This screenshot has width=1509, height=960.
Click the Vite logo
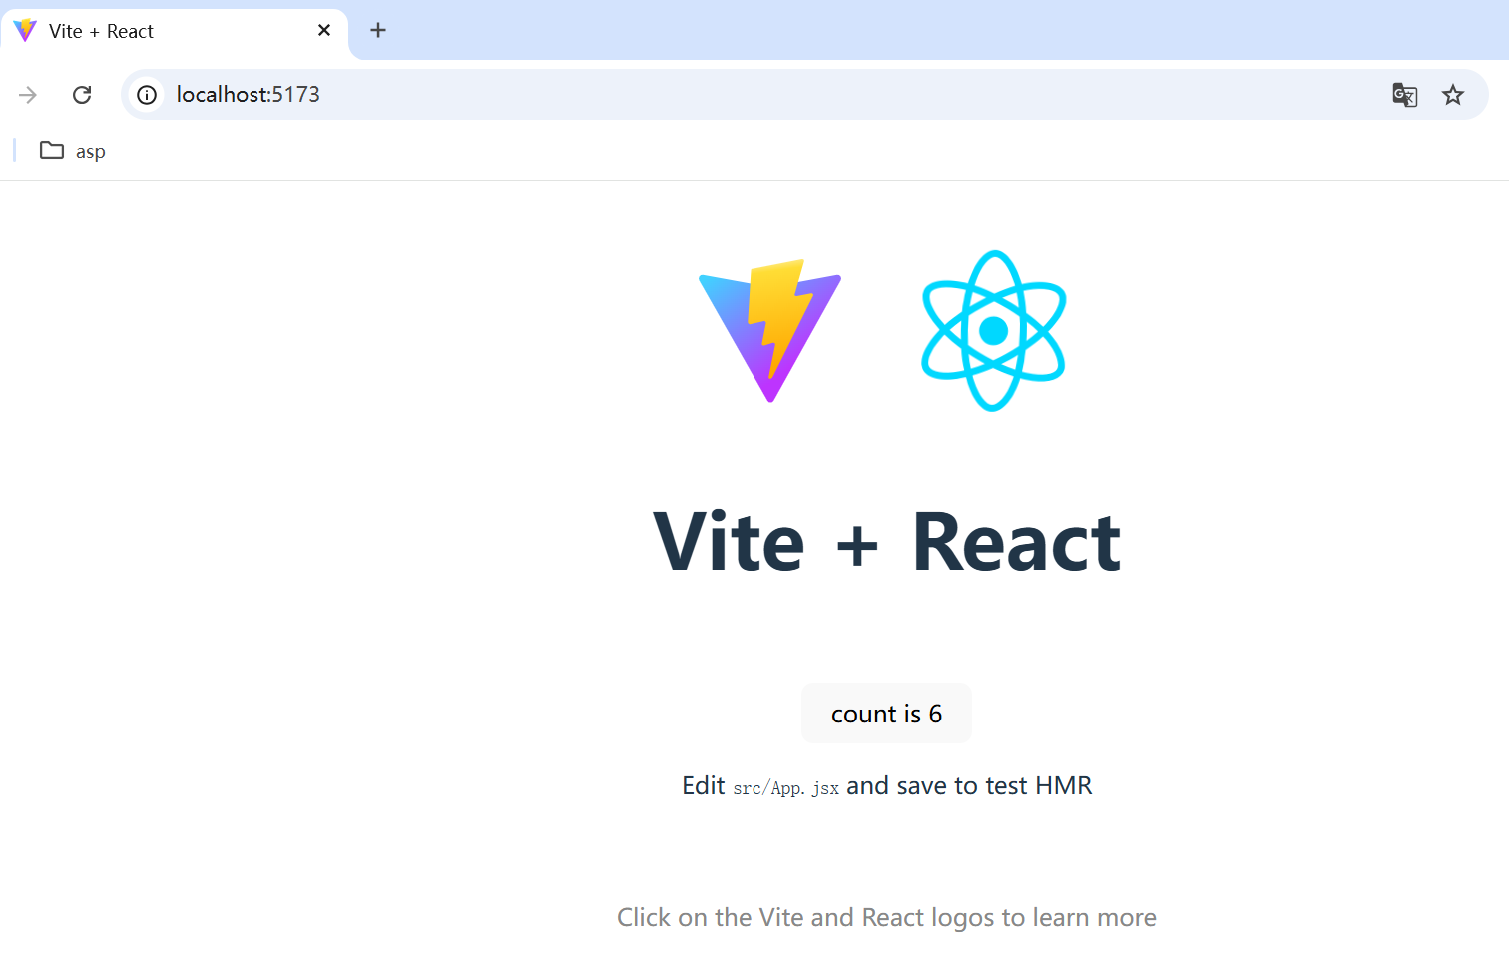(769, 331)
